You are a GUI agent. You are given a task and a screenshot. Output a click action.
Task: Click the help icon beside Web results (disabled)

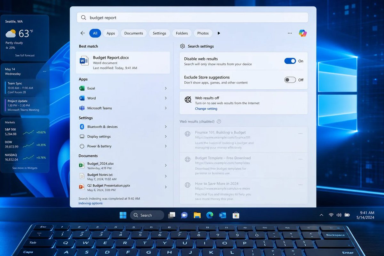(219, 122)
